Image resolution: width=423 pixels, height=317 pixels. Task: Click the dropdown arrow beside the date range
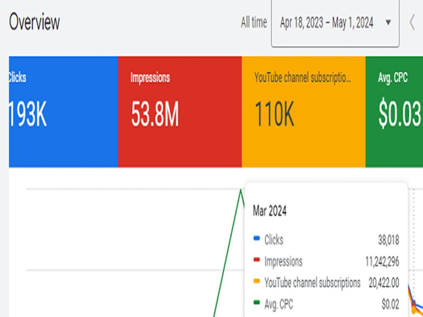(x=388, y=22)
